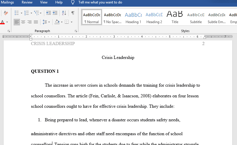
Task: Click the Tell me what you want field
Action: coord(100,2)
